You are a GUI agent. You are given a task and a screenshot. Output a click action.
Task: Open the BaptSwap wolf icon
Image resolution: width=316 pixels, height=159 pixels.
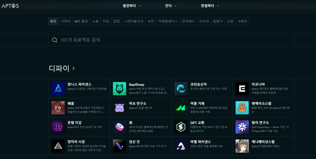tap(119, 88)
